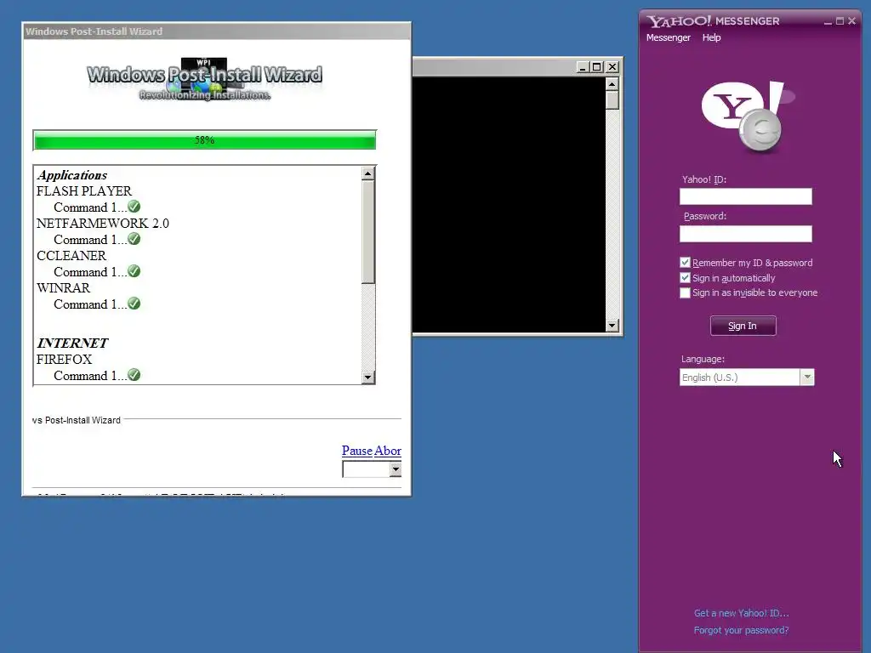Click the Windows Post-Install Wizard banner logo
The image size is (871, 653).
tap(204, 79)
